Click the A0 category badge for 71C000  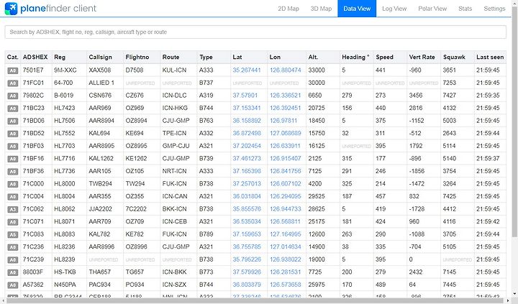[x=12, y=184]
